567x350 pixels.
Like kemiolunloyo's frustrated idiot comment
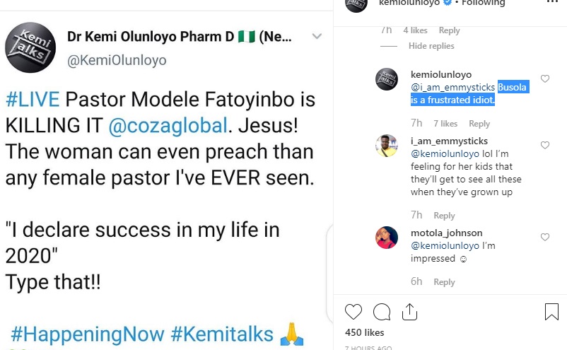tap(545, 78)
